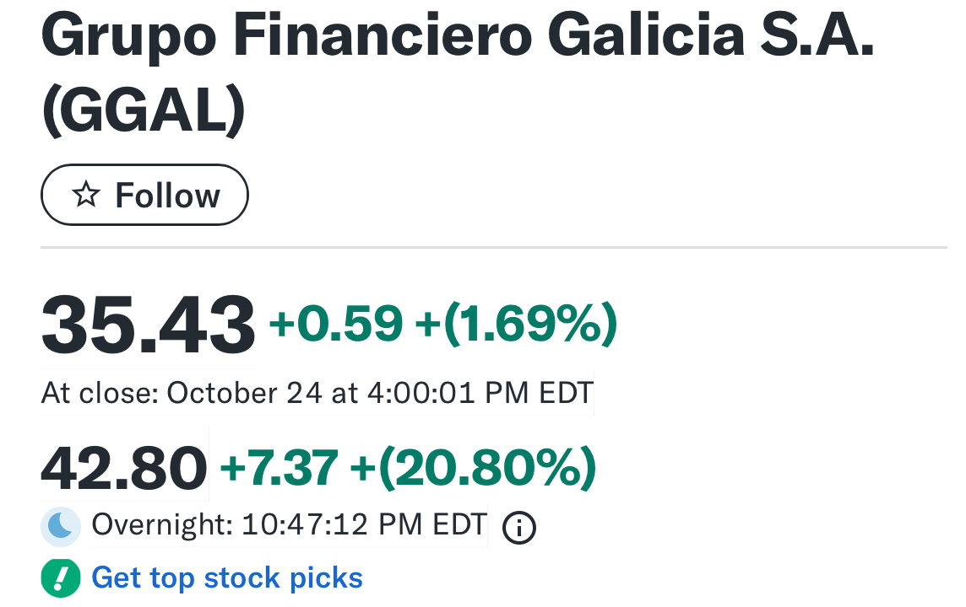Follow the GGAL stock
This screenshot has width=966, height=607.
pos(144,196)
